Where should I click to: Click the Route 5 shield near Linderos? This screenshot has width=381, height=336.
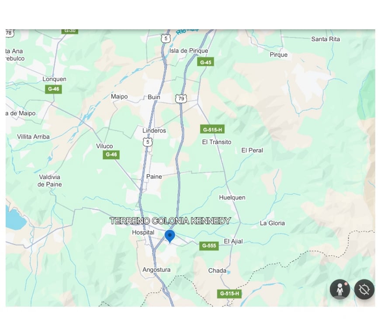tap(148, 142)
